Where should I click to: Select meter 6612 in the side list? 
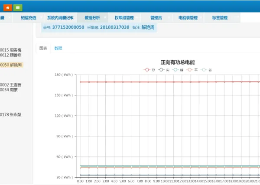[10, 55]
